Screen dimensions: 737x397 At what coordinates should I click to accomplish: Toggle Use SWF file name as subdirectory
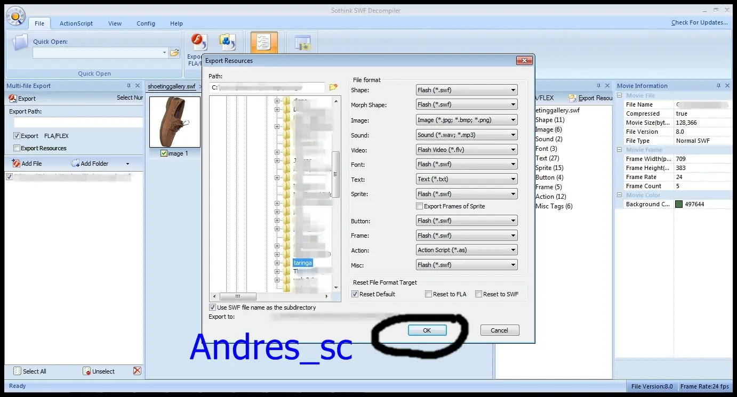click(213, 307)
